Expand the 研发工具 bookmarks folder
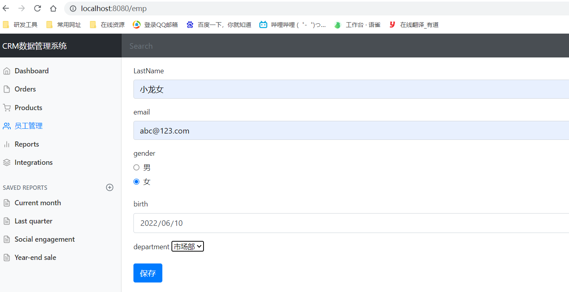569x292 pixels. [x=6, y=24]
